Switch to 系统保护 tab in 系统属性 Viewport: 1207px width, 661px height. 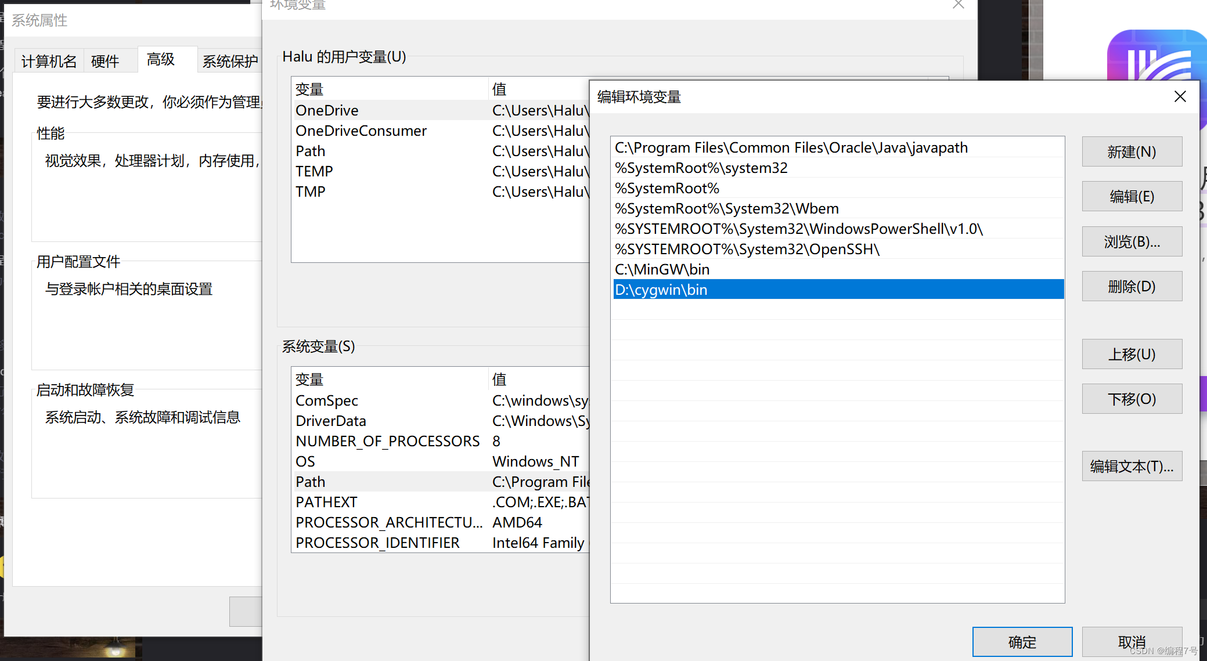[x=230, y=61]
